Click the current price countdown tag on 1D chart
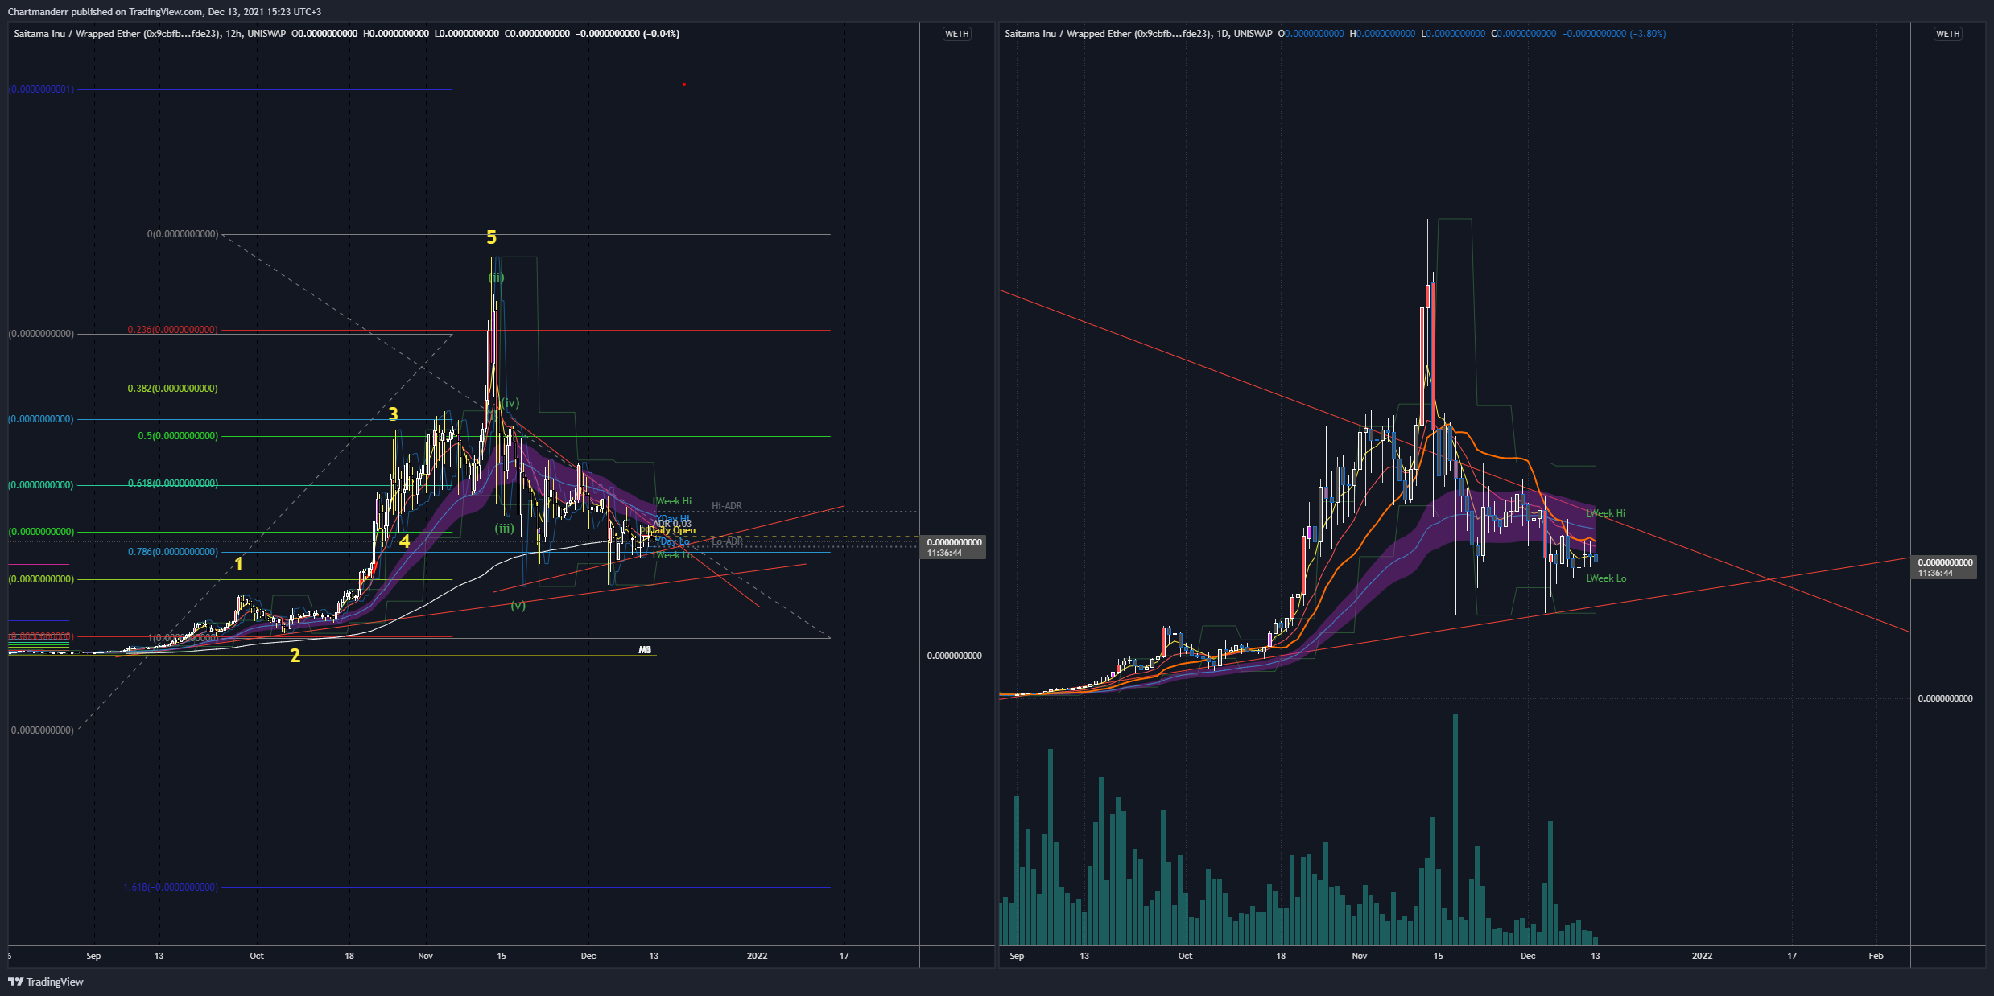Image resolution: width=1994 pixels, height=996 pixels. click(1944, 568)
